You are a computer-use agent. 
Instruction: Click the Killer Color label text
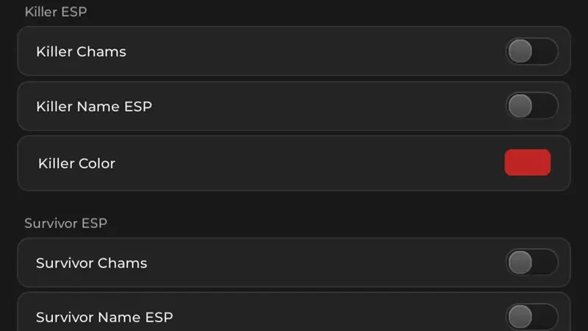(x=76, y=163)
